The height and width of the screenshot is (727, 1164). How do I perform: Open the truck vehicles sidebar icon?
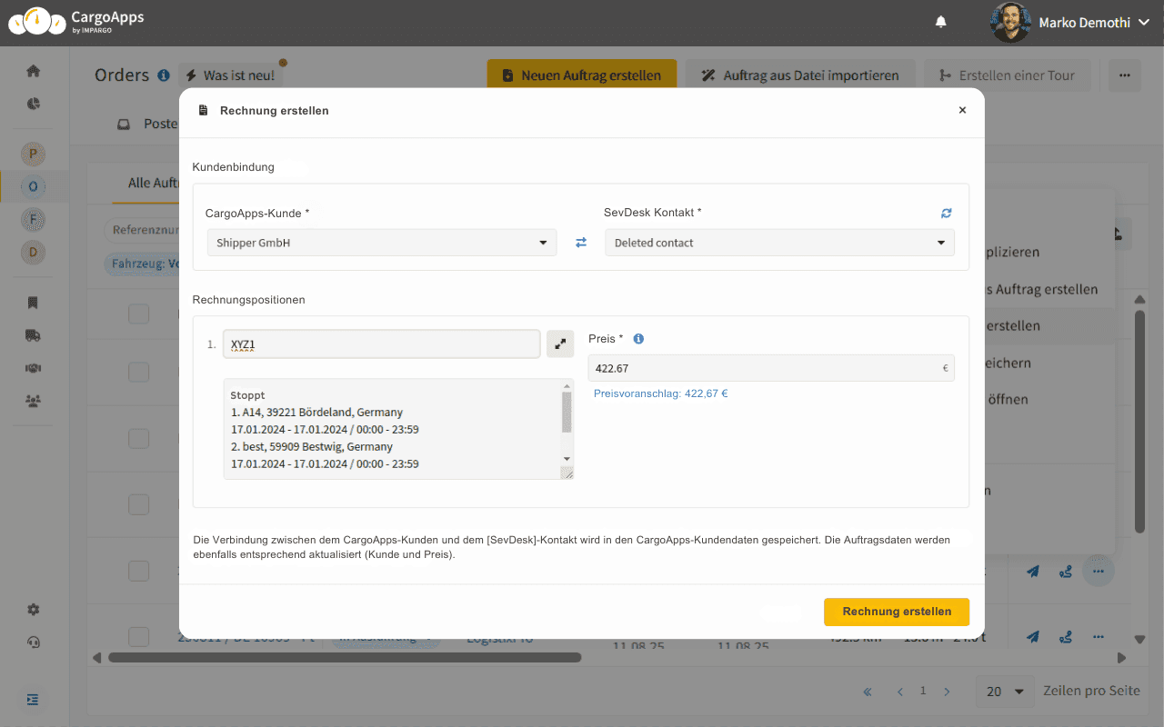click(34, 335)
